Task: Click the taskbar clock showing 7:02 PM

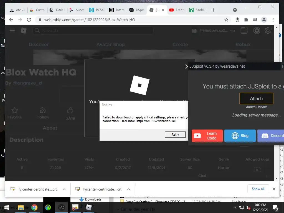Action: coord(260,207)
